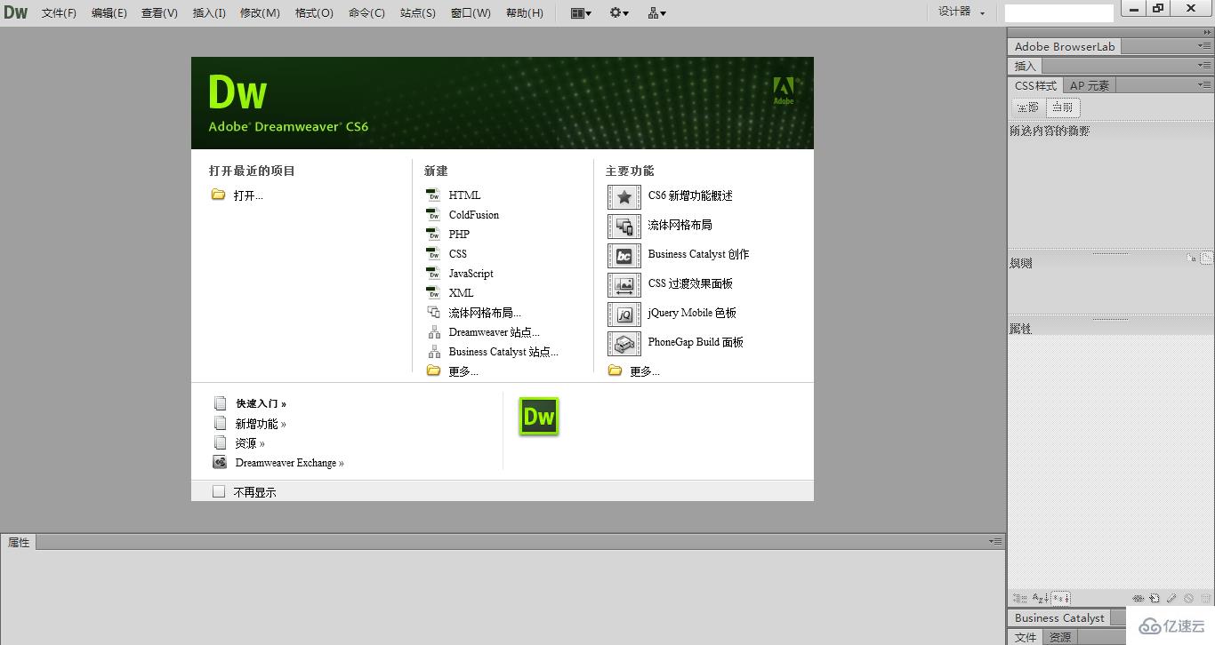Click the jQuery Mobile 色板 feature icon
The width and height of the screenshot is (1215, 645).
pos(624,315)
